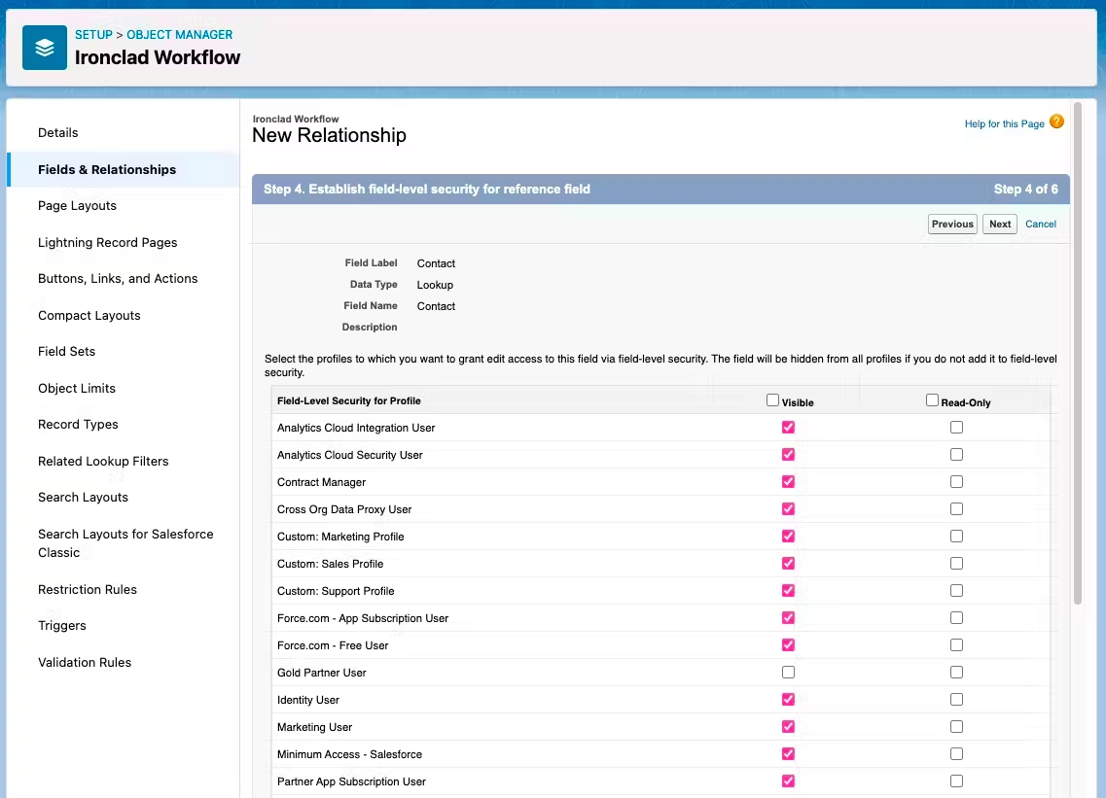Open Related Lookup Filters
1106x798 pixels.
(103, 461)
